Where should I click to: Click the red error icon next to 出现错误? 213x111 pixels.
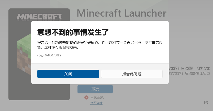86,97
